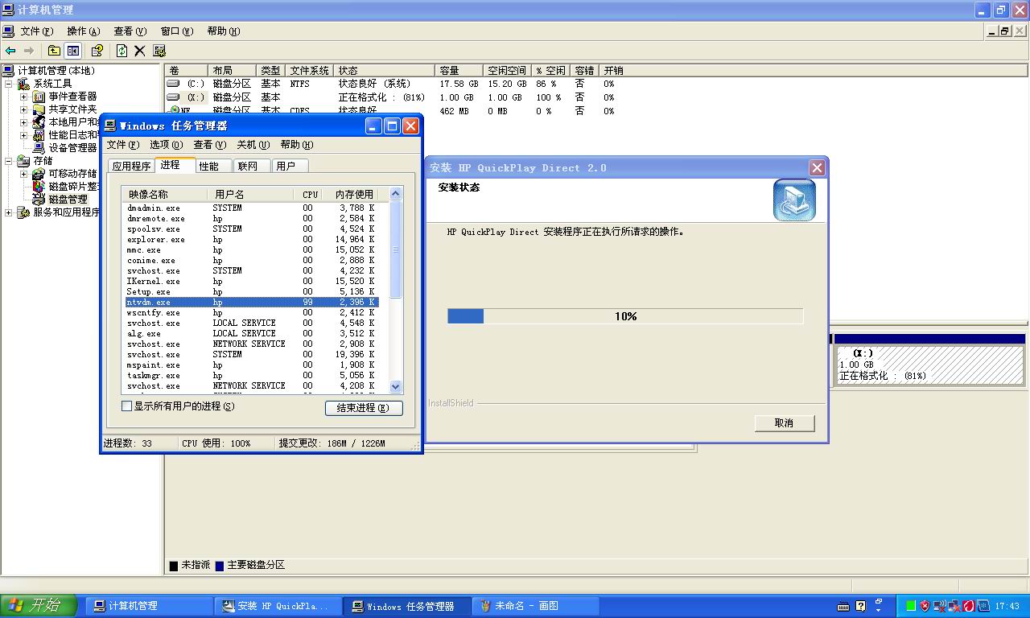This screenshot has height=618, width=1030.
Task: Click the C: volume disk icon
Action: click(173, 84)
